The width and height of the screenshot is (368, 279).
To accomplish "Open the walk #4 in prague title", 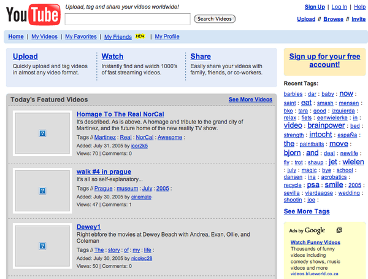I will (x=104, y=171).
